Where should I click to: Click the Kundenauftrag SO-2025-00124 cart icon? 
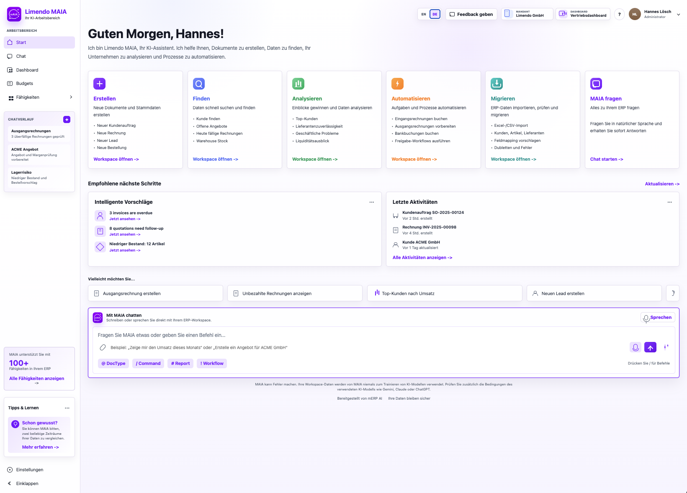click(396, 216)
